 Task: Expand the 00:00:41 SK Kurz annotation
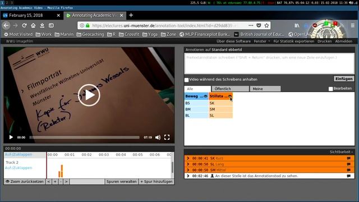coord(188,158)
